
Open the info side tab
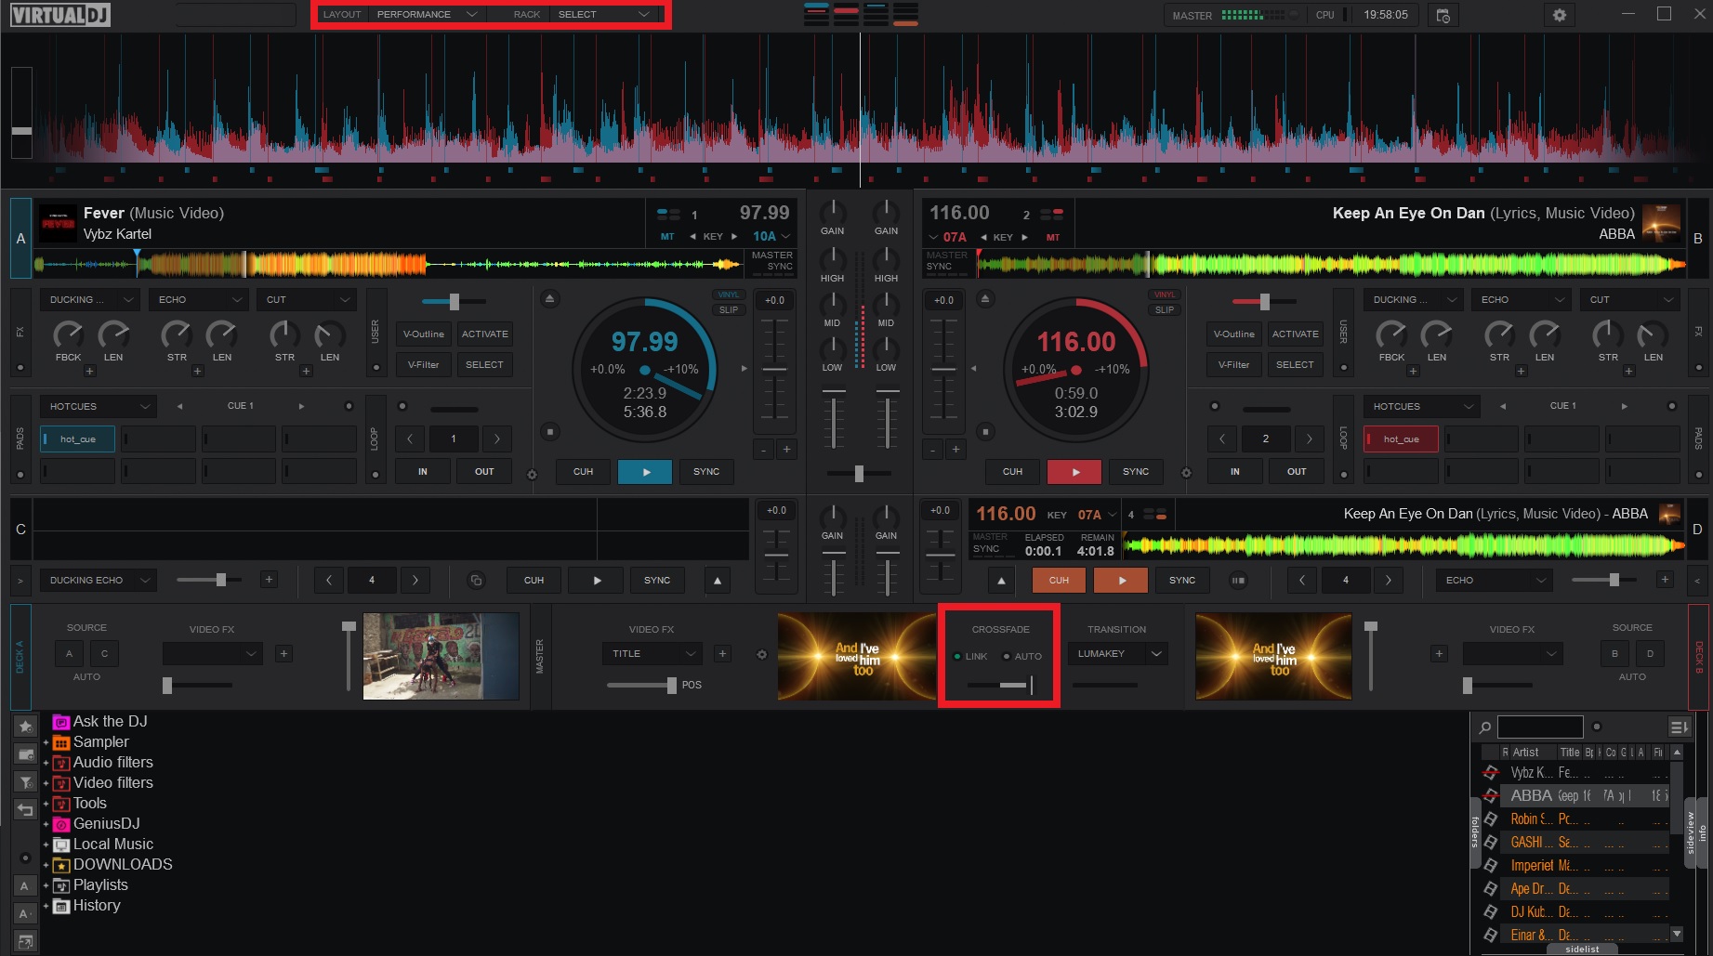pyautogui.click(x=1703, y=832)
